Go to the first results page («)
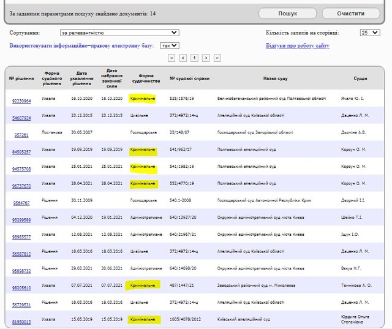The height and width of the screenshot is (329, 392). click(x=172, y=58)
